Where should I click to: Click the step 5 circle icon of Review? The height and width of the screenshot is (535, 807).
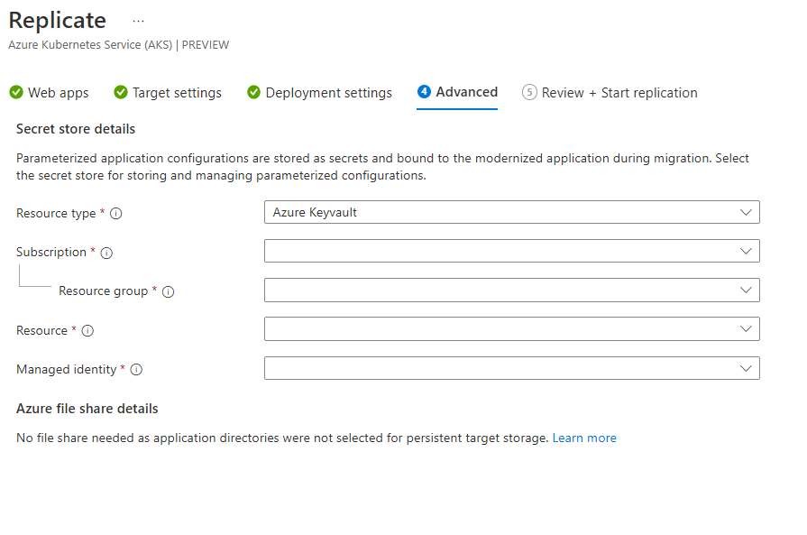click(x=529, y=92)
